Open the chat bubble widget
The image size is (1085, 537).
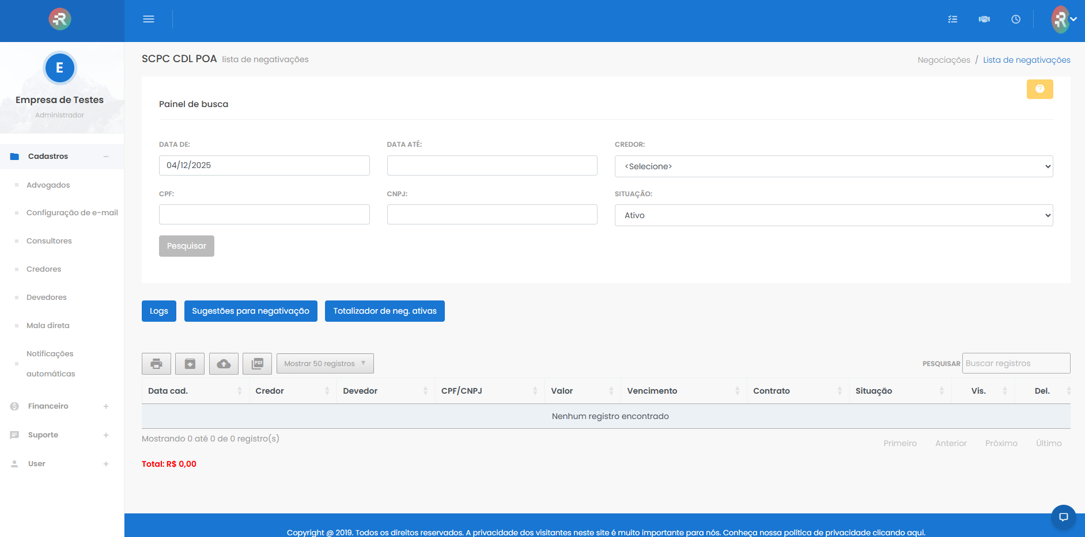(x=1063, y=517)
